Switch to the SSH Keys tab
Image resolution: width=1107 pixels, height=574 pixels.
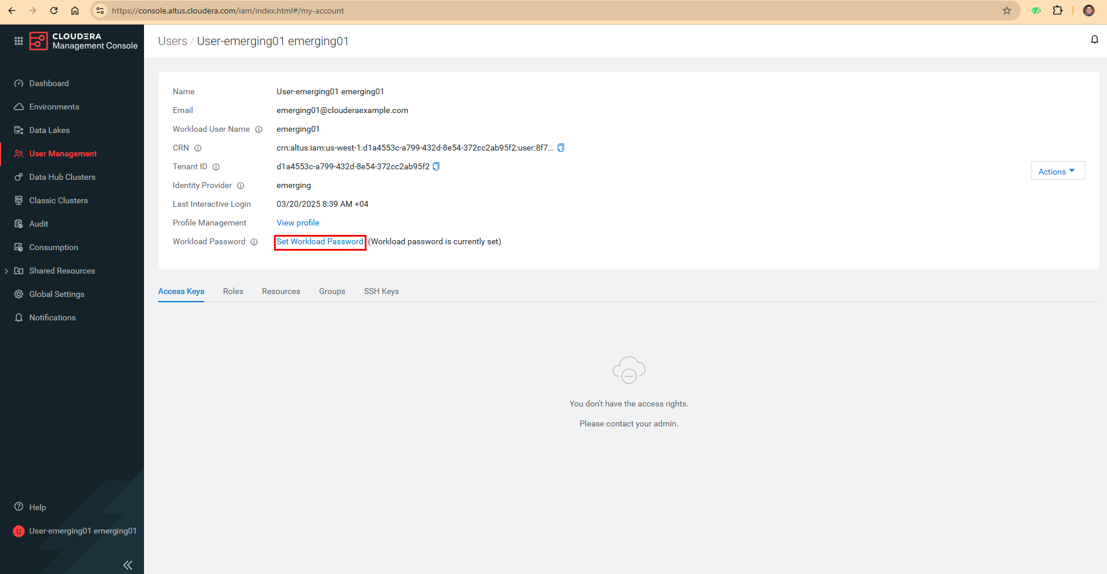[x=382, y=291]
